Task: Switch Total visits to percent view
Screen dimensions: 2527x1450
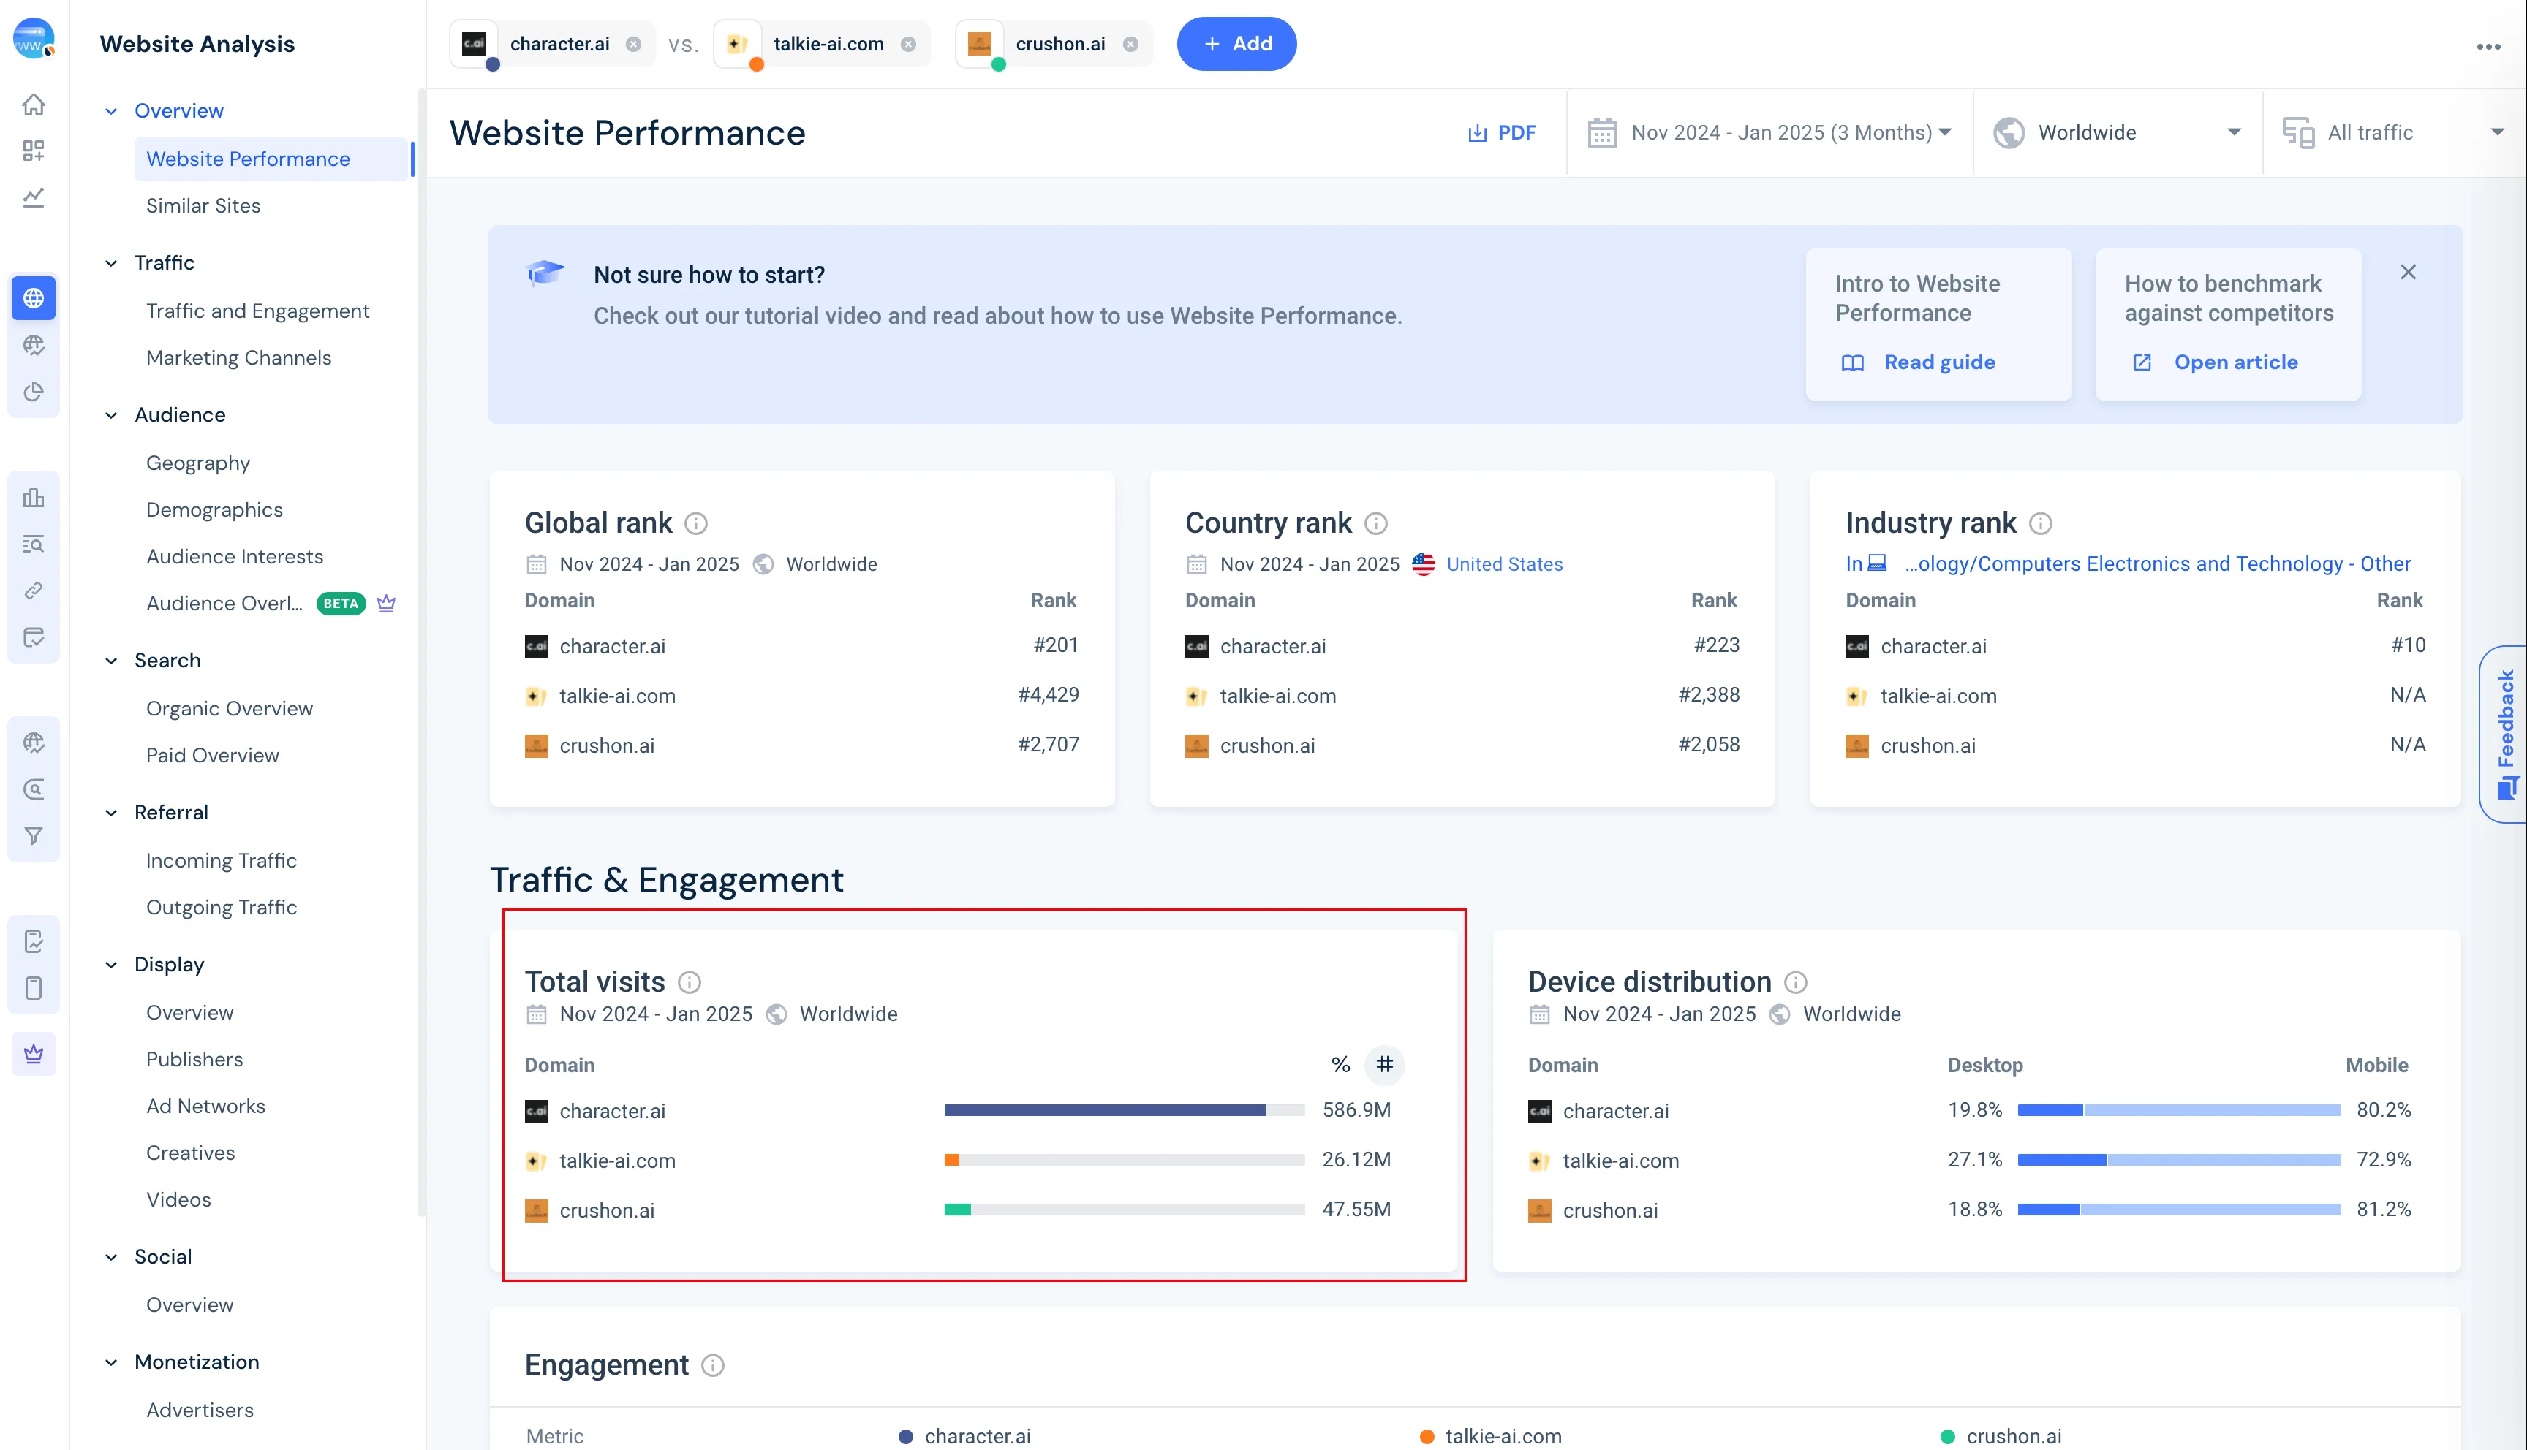Action: click(1341, 1065)
